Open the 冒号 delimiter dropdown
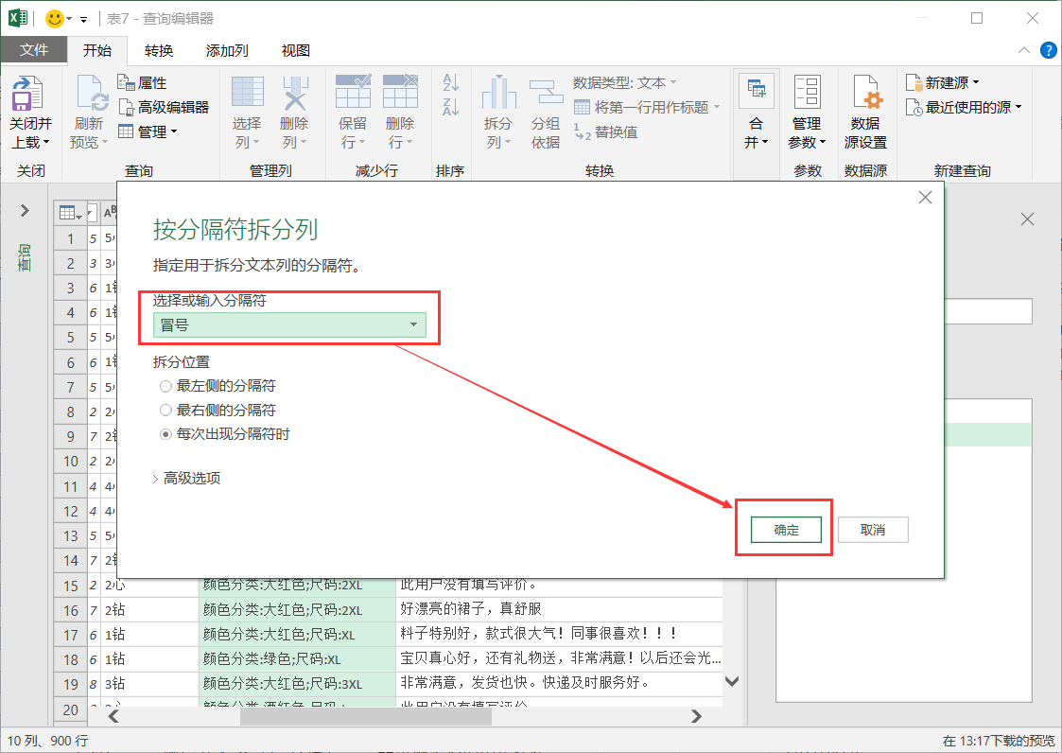 click(289, 324)
